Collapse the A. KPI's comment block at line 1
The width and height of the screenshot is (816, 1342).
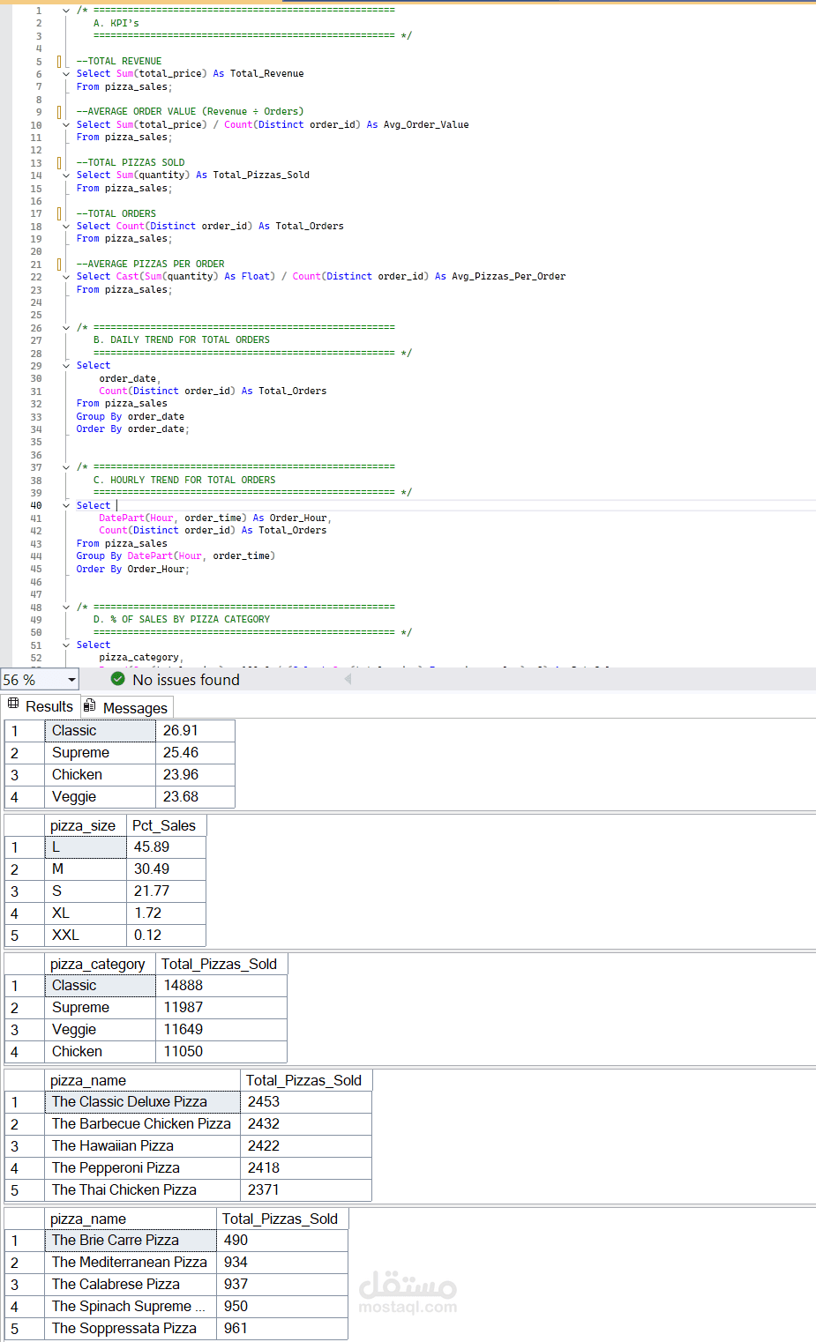point(66,11)
